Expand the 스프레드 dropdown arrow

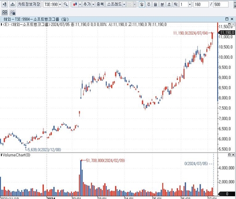(124, 4)
